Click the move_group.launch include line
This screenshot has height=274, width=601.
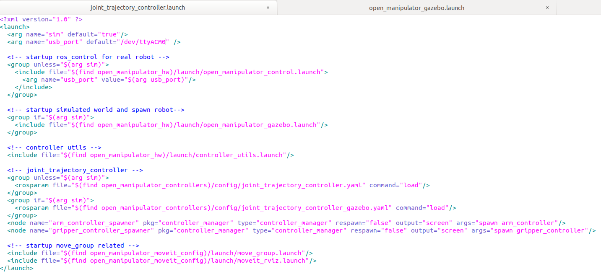click(160, 253)
